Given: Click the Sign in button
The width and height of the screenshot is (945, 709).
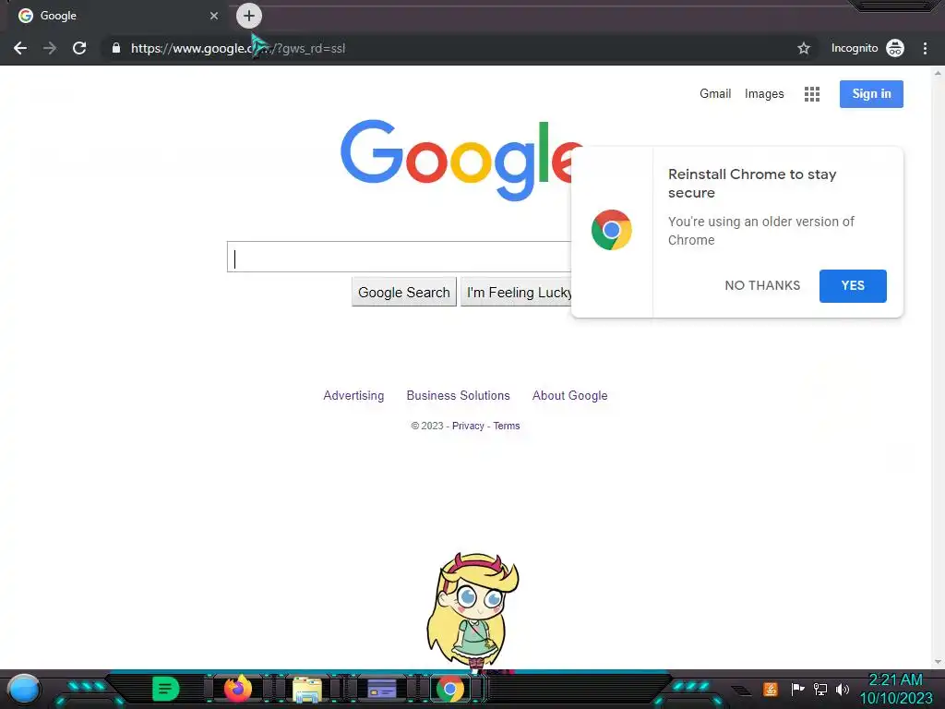Looking at the screenshot, I should click(x=871, y=94).
